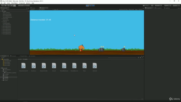Viewport: 181px width, 102px height.
Task: Open Hierarchy Create dropdown
Action: tap(3, 9)
